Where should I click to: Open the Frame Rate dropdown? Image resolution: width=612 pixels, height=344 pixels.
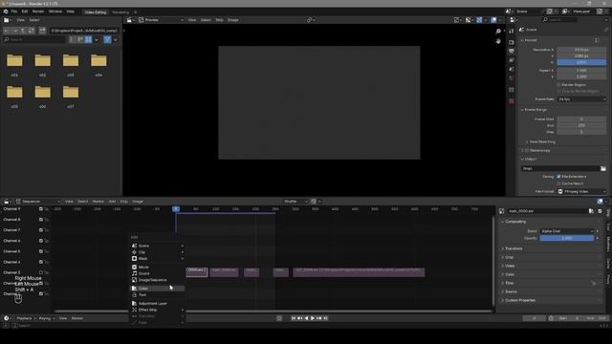(x=581, y=99)
